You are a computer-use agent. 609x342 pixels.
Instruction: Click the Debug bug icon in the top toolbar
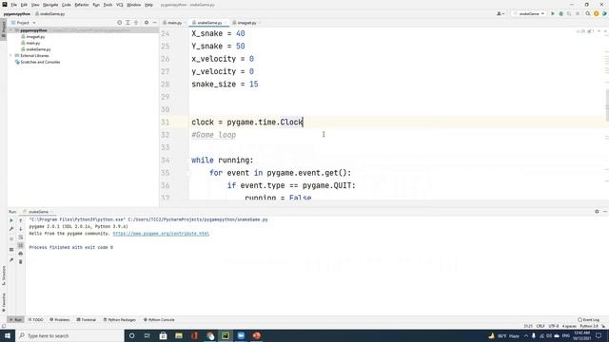(x=560, y=13)
